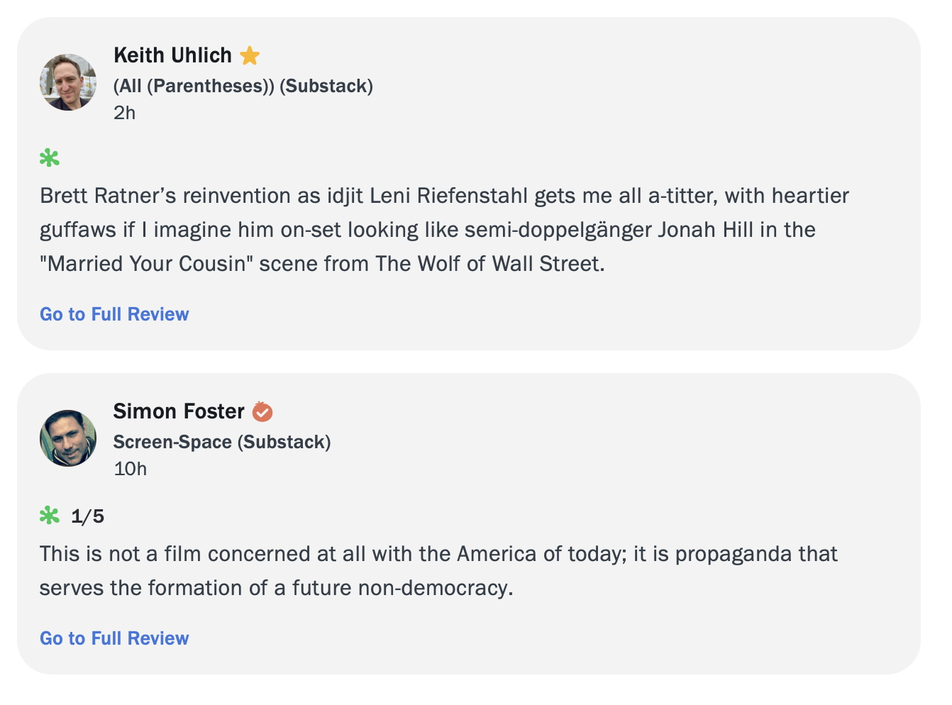Visit the Screen-Space (Substack) publication
Viewport: 952px width, 705px height.
[x=222, y=442]
